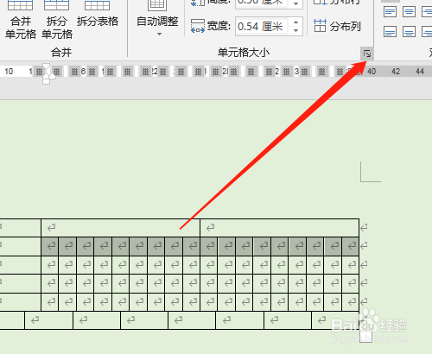
Task: Open Cell Size (单元格大小) dialog launcher
Action: tap(367, 54)
